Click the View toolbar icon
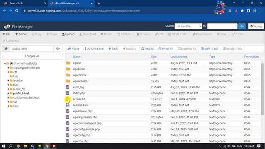265x149 pixels. [x=221, y=34]
